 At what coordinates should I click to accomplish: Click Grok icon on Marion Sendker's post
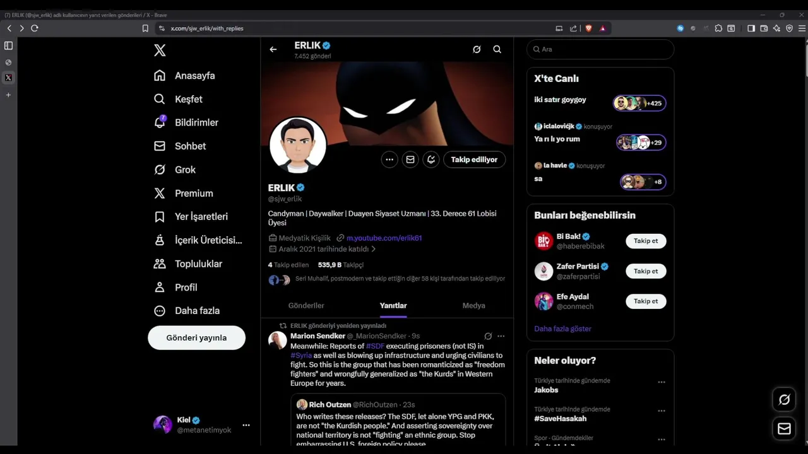pyautogui.click(x=488, y=336)
